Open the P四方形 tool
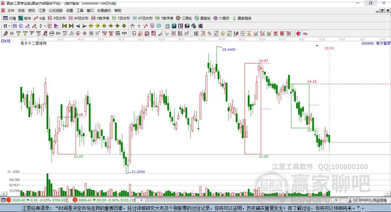Viewport: 391px width, 212px height. pos(57,18)
